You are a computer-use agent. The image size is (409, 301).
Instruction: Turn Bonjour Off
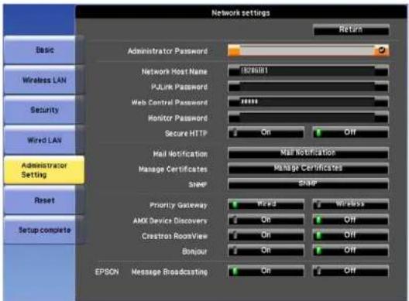[351, 251]
